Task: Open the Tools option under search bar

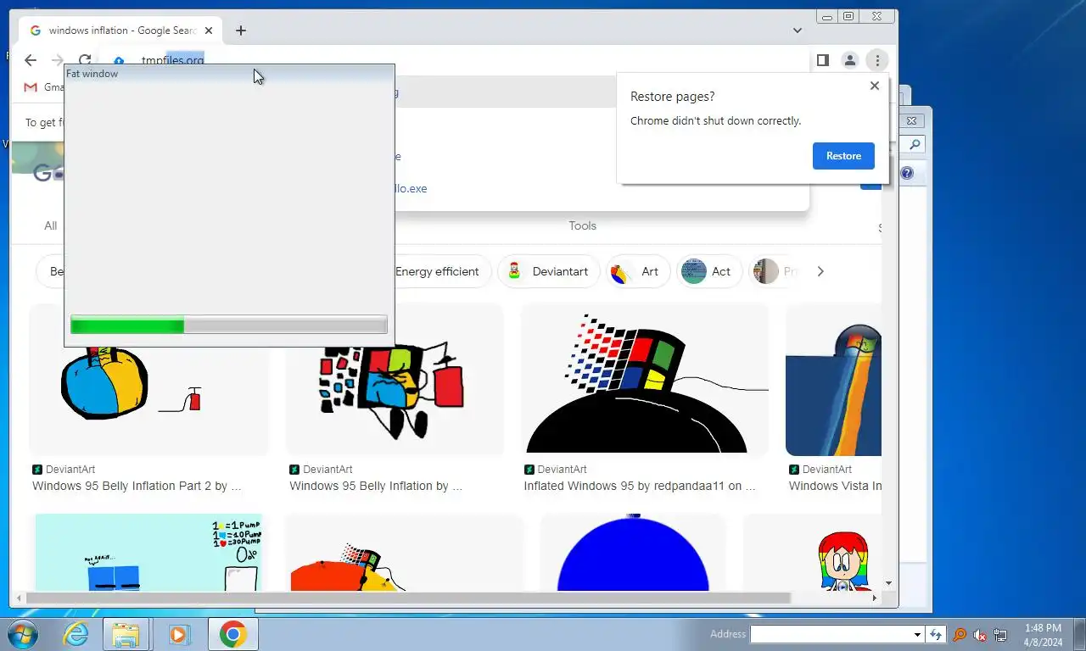Action: click(x=582, y=225)
